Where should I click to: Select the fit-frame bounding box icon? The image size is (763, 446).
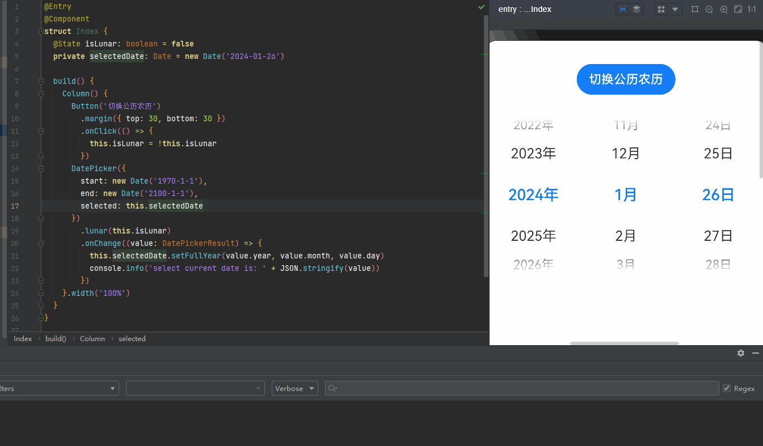[695, 9]
